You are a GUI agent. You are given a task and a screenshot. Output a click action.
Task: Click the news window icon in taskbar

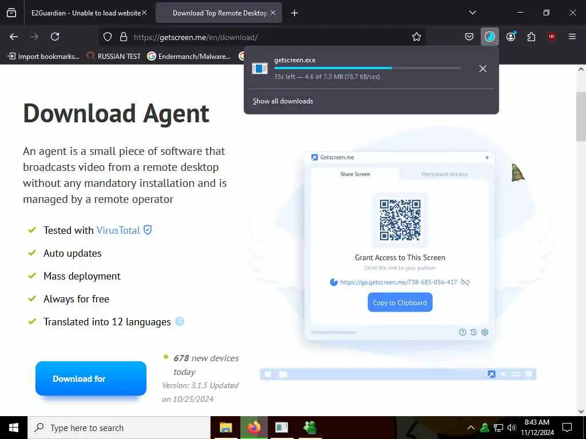coord(282,428)
